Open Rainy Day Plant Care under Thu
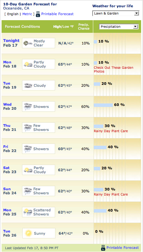The image size is (143, 252). tap(111, 131)
